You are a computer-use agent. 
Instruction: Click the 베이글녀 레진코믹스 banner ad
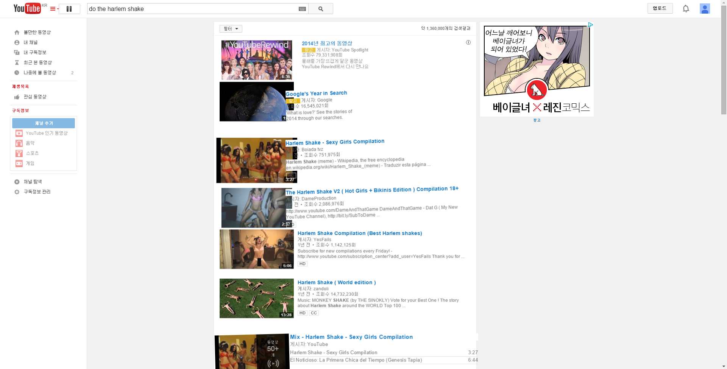[x=537, y=69]
